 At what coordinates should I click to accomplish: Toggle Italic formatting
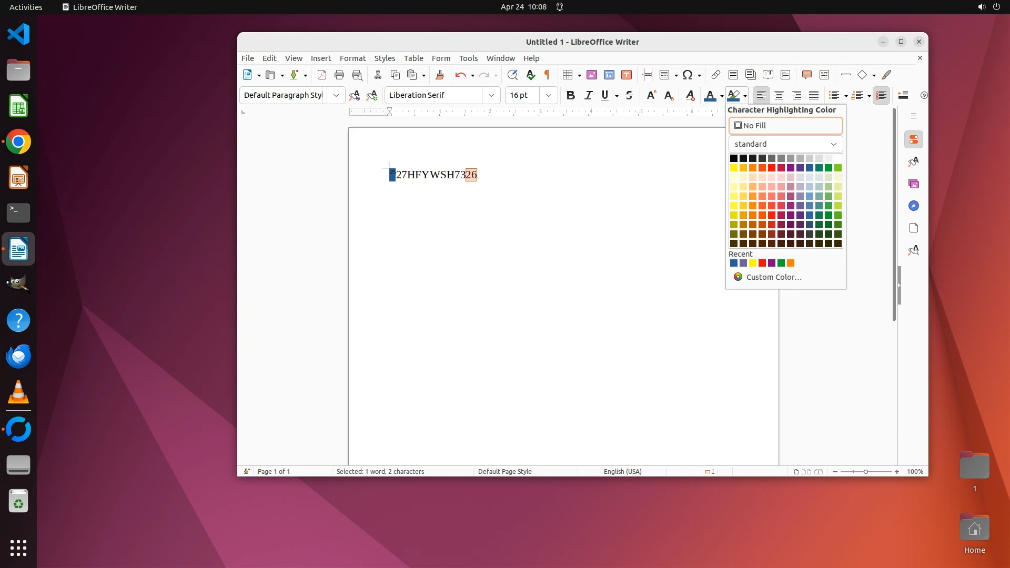click(x=589, y=95)
